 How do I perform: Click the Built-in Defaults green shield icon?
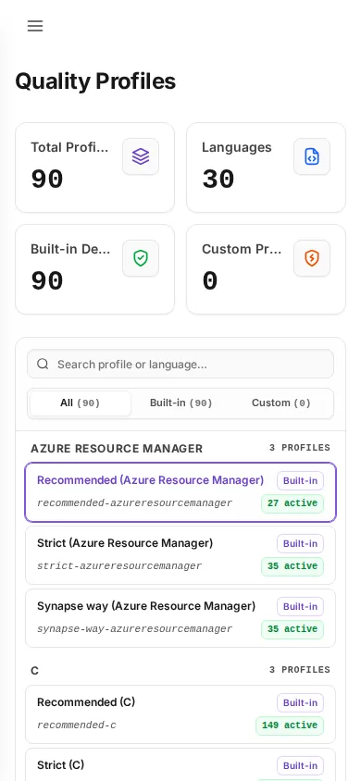[x=141, y=258]
